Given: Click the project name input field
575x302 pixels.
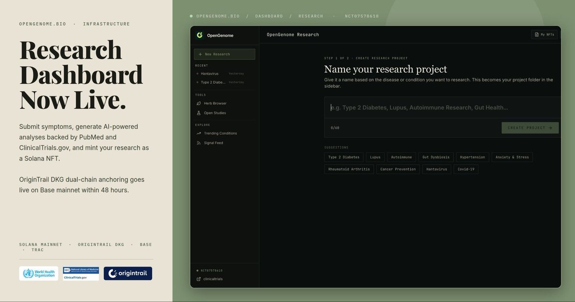Looking at the screenshot, I should [442, 108].
